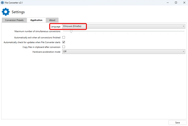
Task: Select the Application tab
Action: (36, 20)
